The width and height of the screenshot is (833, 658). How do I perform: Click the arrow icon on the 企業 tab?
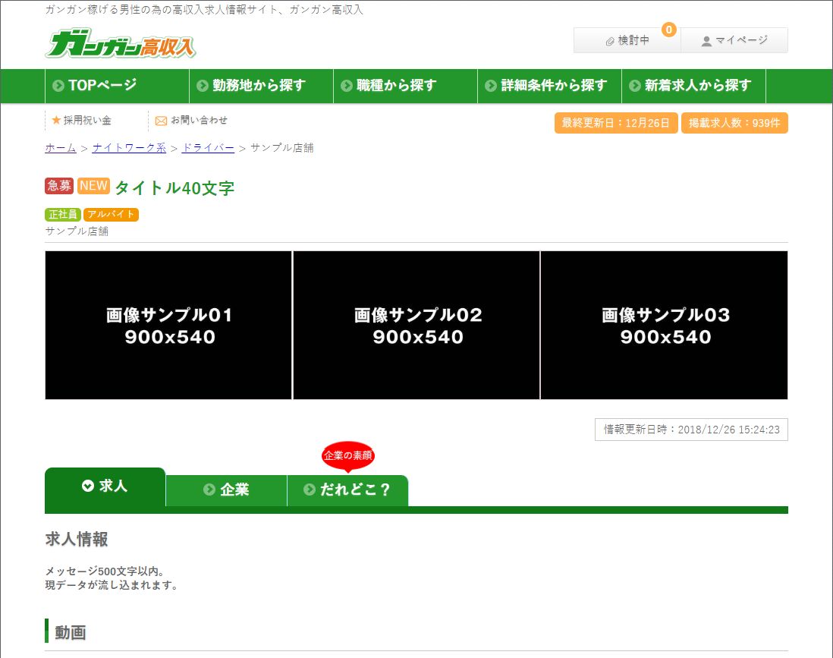coord(209,490)
